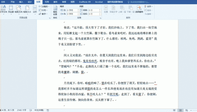Click the underlined words 胡叉呢
This screenshot has height=112, width=197.
(114, 94)
